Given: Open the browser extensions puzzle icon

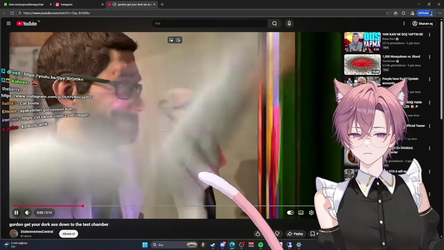Looking at the screenshot, I should (403, 13).
